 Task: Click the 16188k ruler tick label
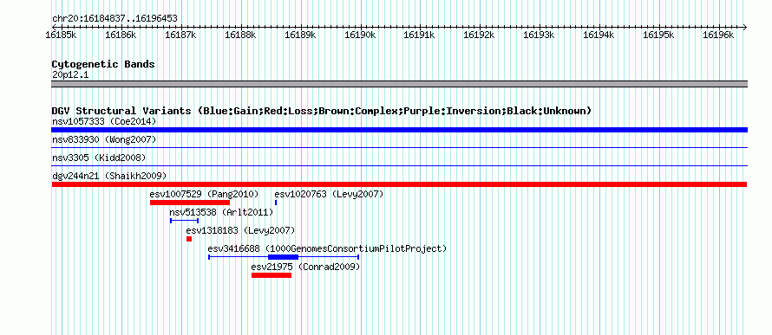coord(240,35)
